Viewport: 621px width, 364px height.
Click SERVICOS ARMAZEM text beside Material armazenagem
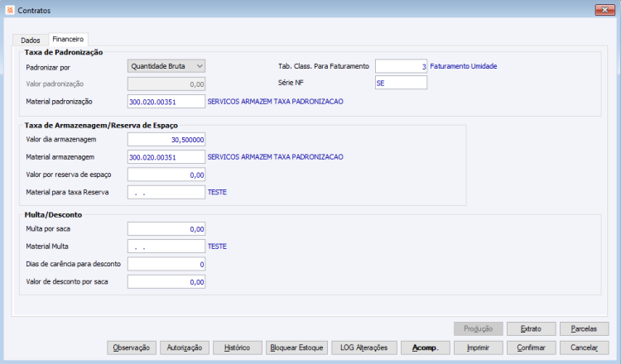click(x=275, y=157)
